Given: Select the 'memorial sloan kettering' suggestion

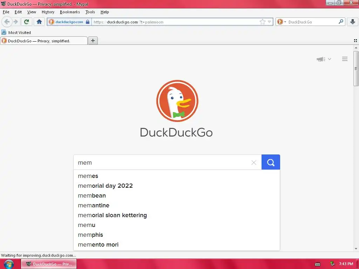Looking at the screenshot, I should 177,215.
